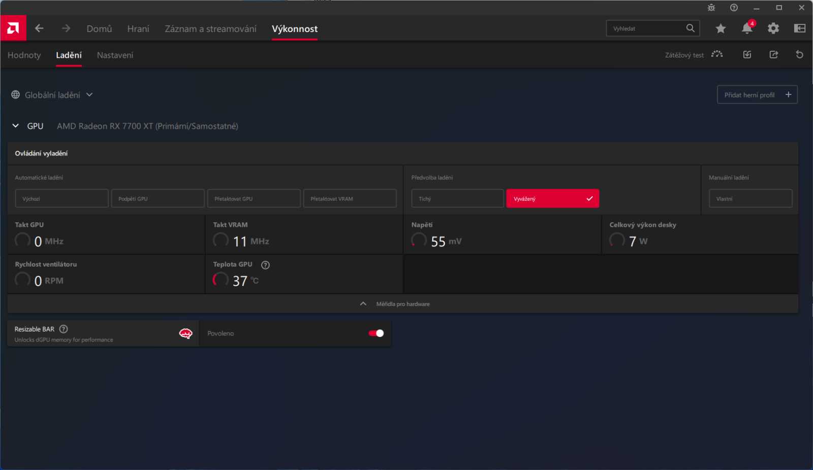This screenshot has height=470, width=813.
Task: Select Vlastní manual tuning
Action: (x=751, y=198)
